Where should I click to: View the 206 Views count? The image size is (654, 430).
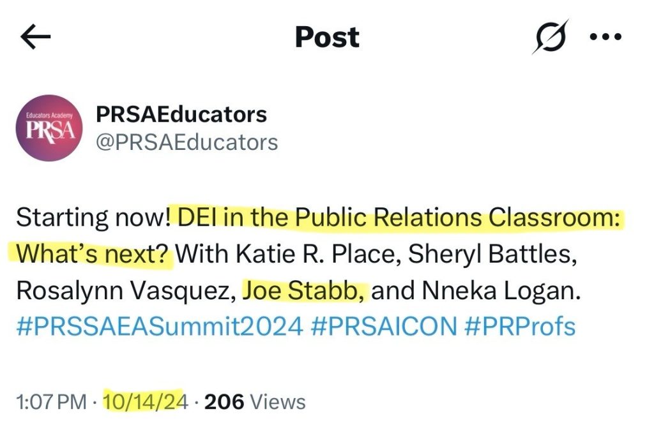pyautogui.click(x=255, y=402)
